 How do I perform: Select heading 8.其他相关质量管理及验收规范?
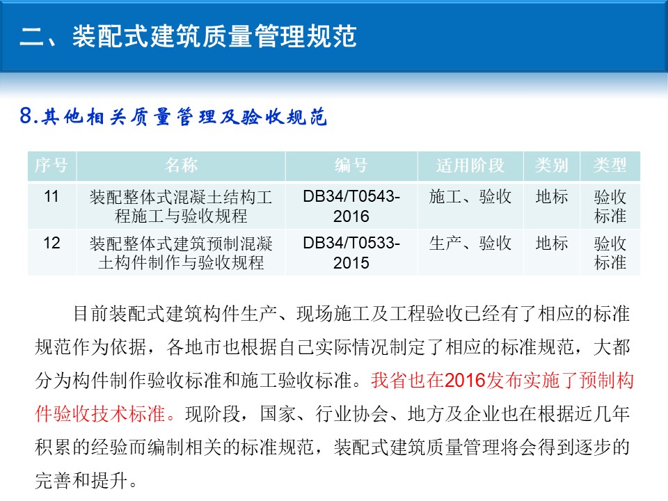click(173, 116)
